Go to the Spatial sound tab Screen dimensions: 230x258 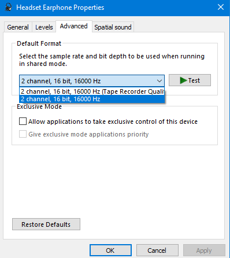[x=113, y=27]
